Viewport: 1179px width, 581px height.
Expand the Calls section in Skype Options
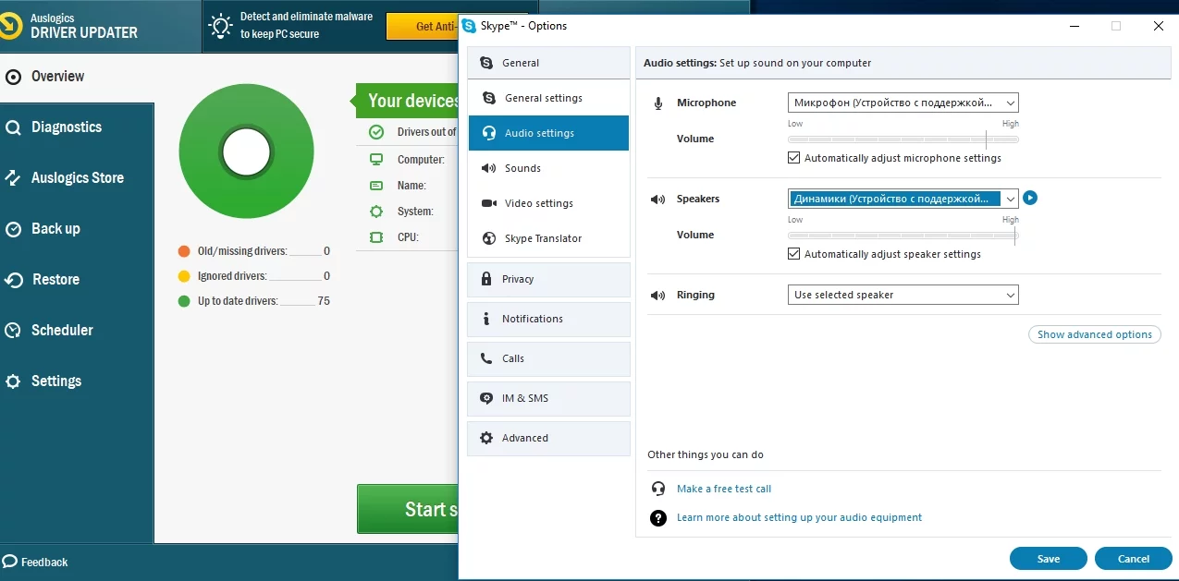coord(548,358)
